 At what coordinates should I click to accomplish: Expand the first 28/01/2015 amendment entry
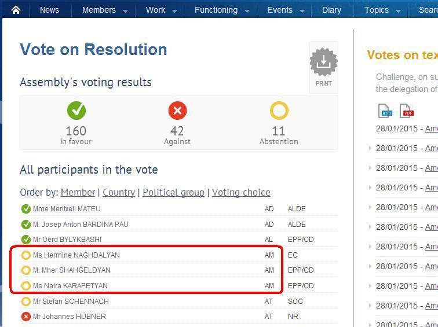[x=370, y=129]
